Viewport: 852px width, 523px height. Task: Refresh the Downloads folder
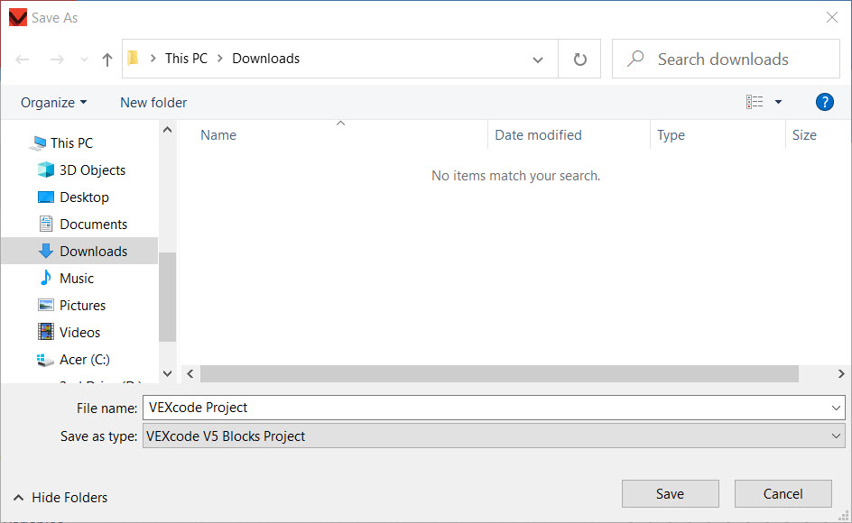[579, 59]
